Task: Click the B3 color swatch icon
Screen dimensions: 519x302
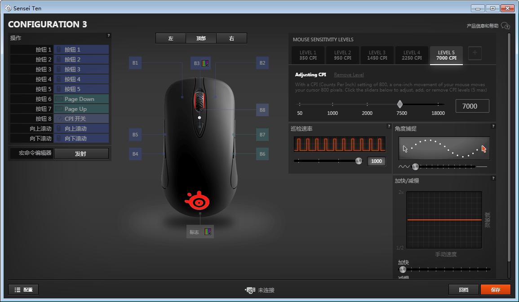Action: tap(205, 63)
